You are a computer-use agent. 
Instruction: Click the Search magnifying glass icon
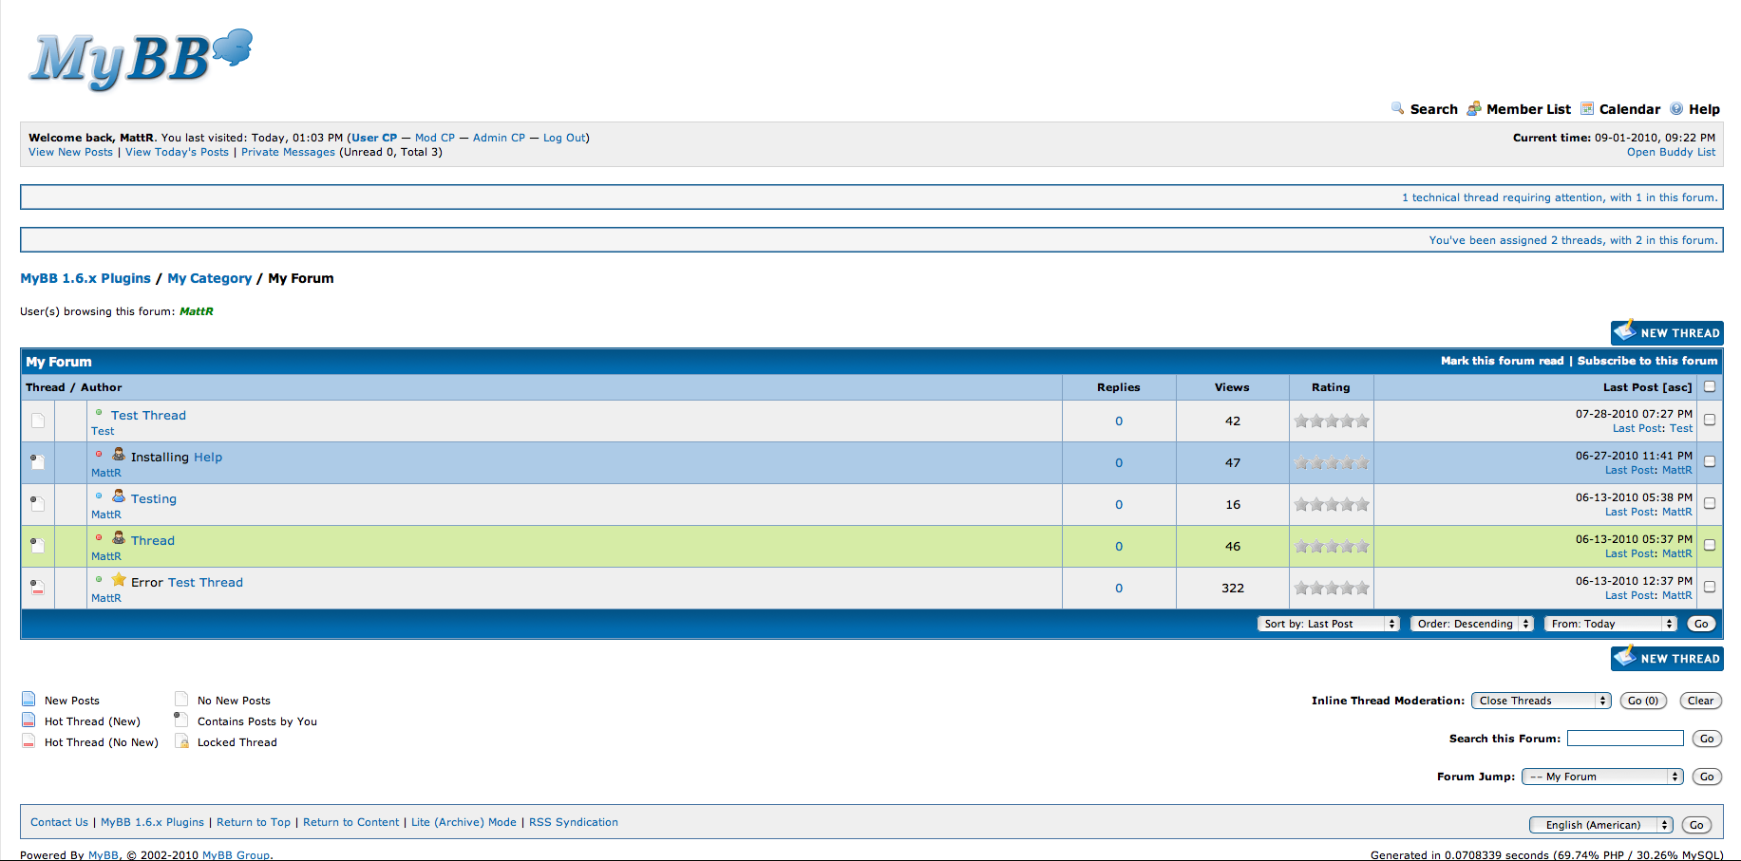click(x=1397, y=108)
